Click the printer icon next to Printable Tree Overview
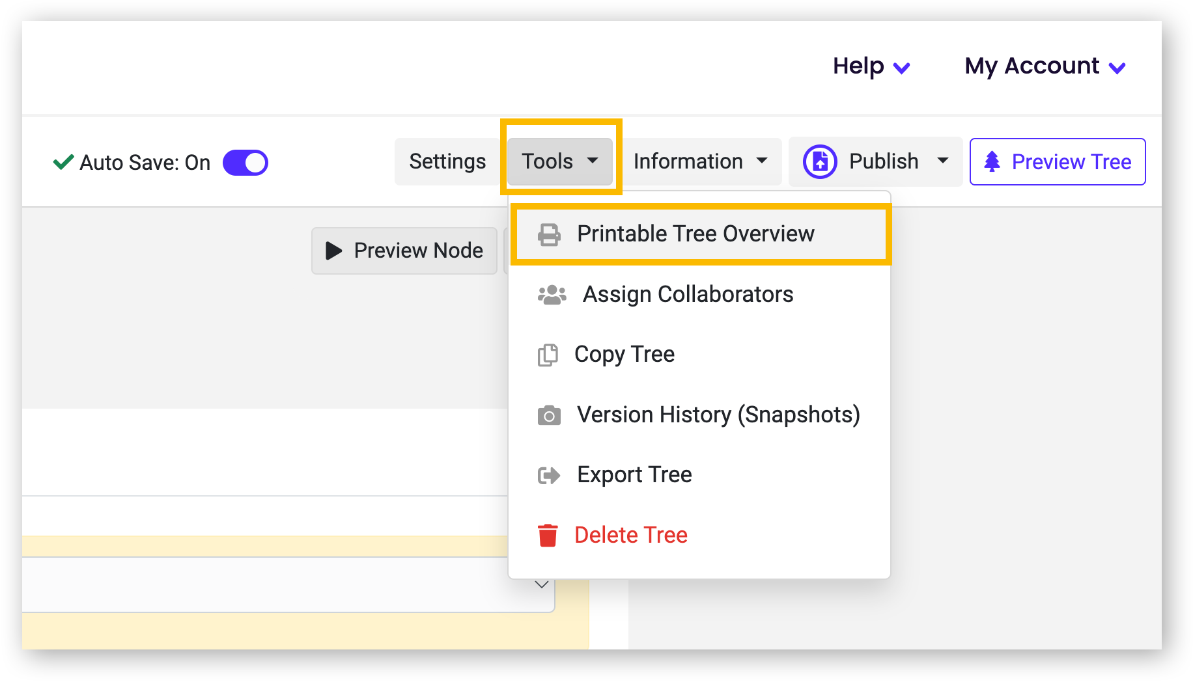The image size is (1193, 682). point(549,234)
